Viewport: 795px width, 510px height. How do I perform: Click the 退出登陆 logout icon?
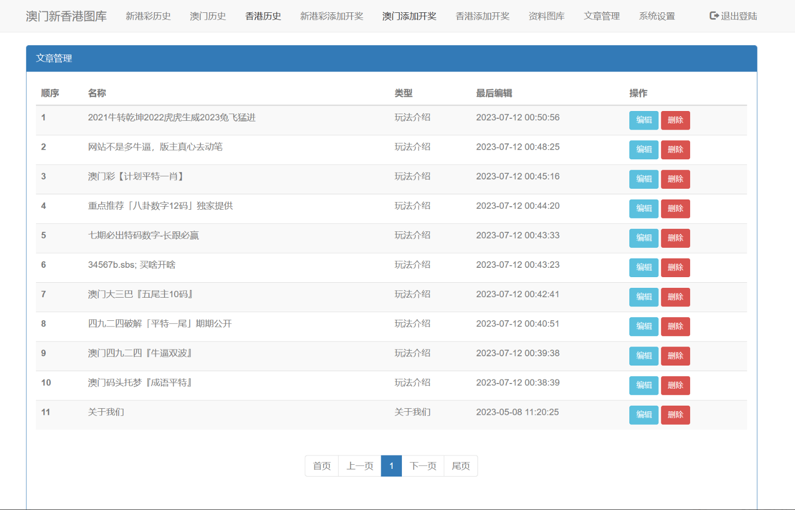(x=714, y=16)
